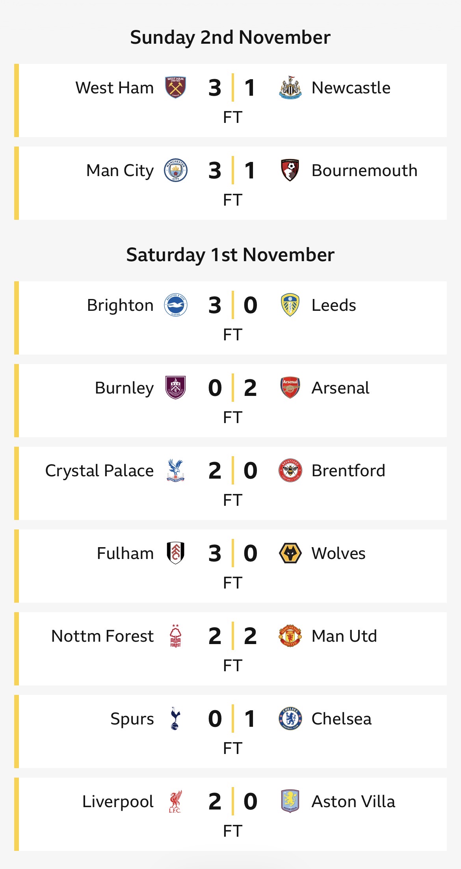Click FT status under Liverpool match
461x869 pixels.
point(232,831)
